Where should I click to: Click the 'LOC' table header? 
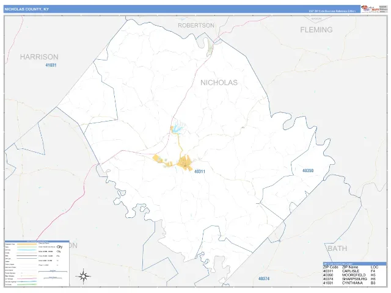[x=375, y=267]
